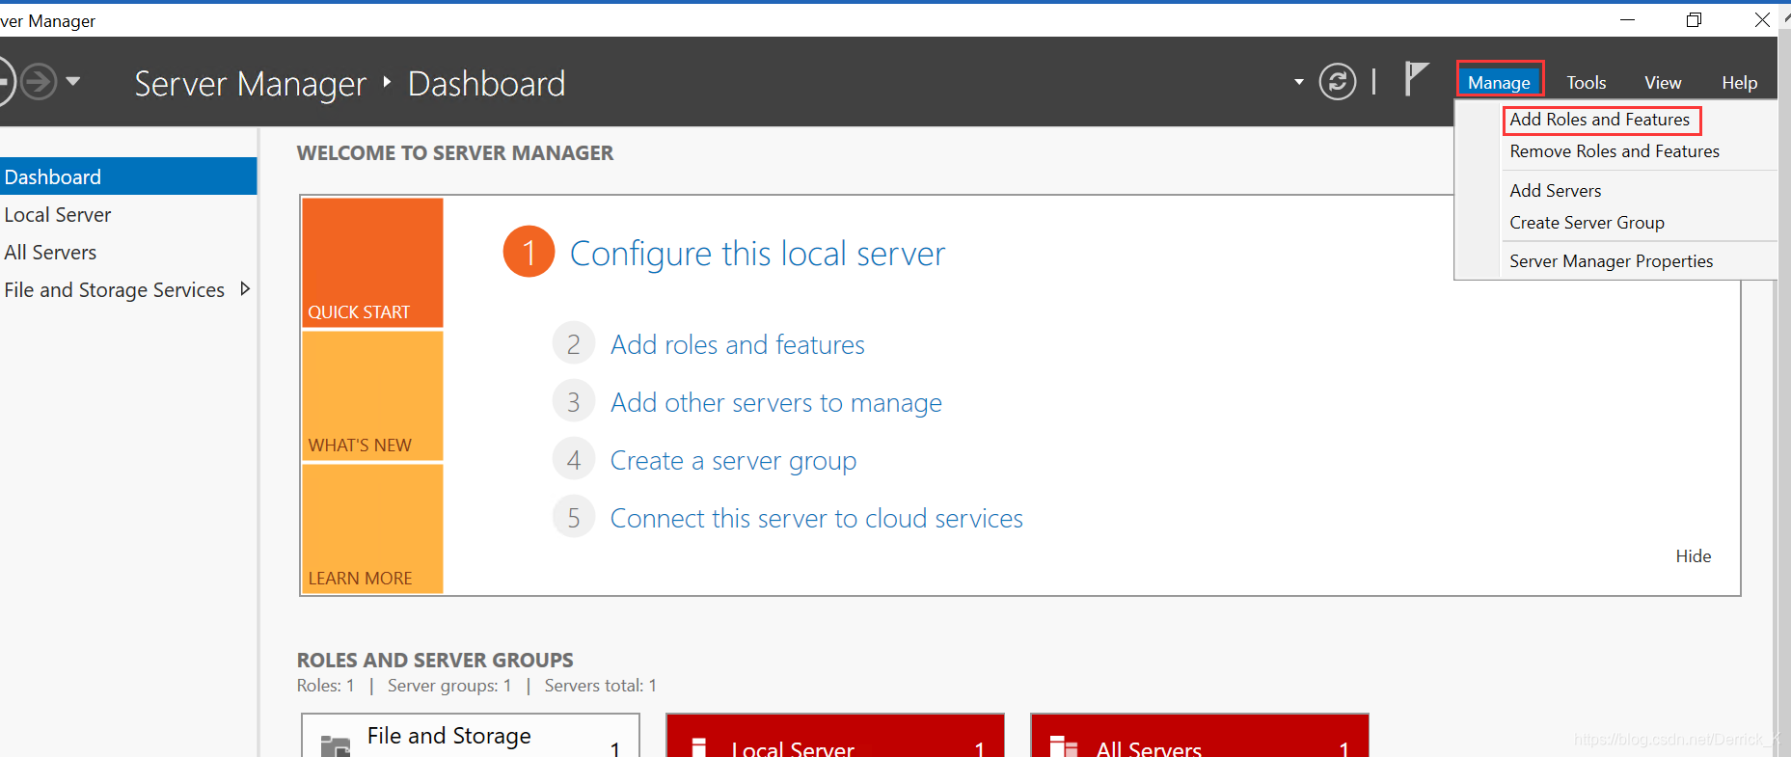Select the QUICK START tile
Screen dimensions: 1791x757
click(x=372, y=262)
